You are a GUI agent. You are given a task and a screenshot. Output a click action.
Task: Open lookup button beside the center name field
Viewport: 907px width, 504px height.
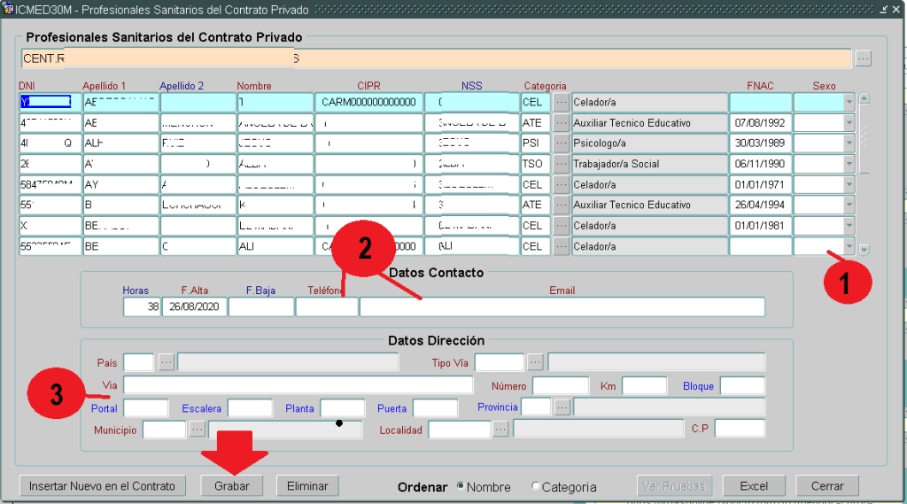pyautogui.click(x=864, y=59)
